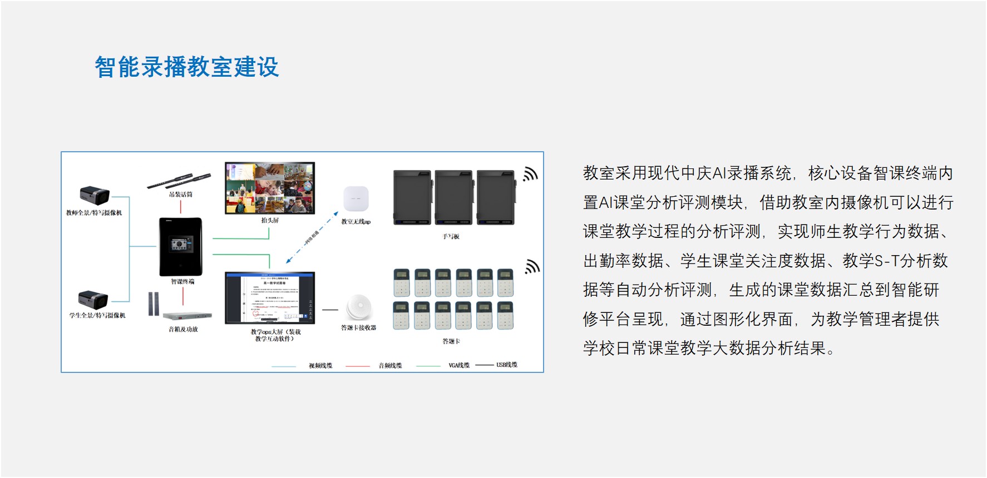This screenshot has width=987, height=478.
Task: Click the USB线缆 legend label
Action: coord(507,365)
